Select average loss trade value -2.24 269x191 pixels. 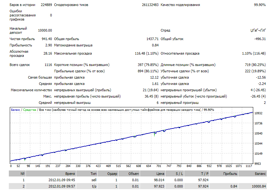click(262, 84)
